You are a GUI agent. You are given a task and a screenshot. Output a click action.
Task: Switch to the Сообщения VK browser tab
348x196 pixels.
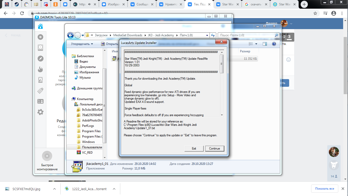(x=142, y=4)
